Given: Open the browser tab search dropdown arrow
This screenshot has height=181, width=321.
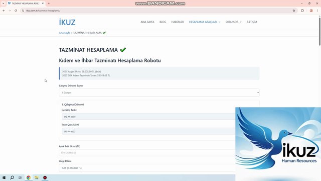Looking at the screenshot, I should tap(4, 4).
